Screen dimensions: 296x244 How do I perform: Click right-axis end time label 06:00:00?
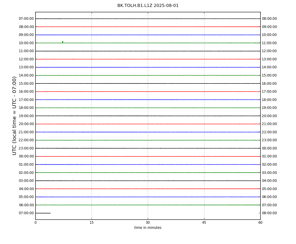(x=269, y=197)
